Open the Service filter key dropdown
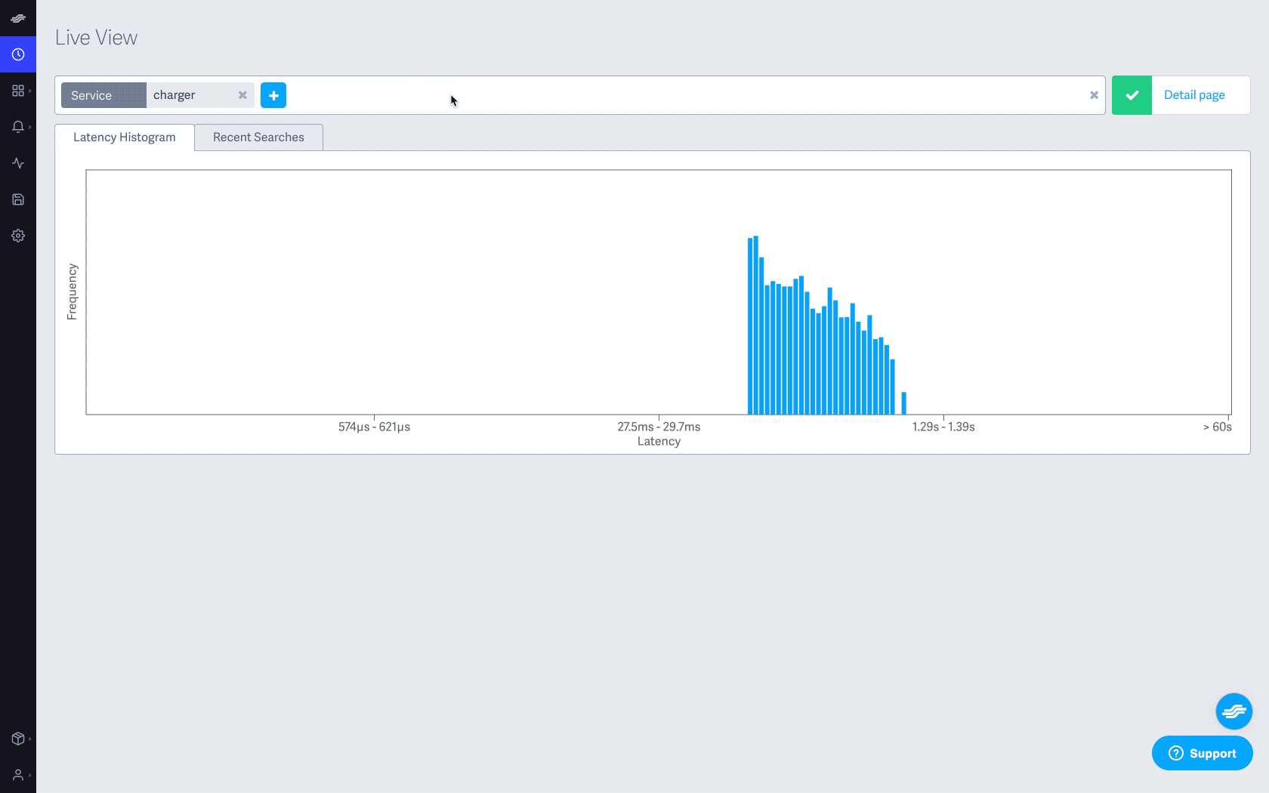This screenshot has height=793, width=1269. (x=103, y=95)
